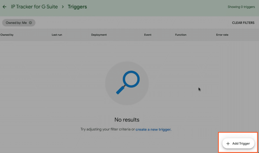Click the Deployment column header
Screen dimensions: 259x153
tap(99, 35)
